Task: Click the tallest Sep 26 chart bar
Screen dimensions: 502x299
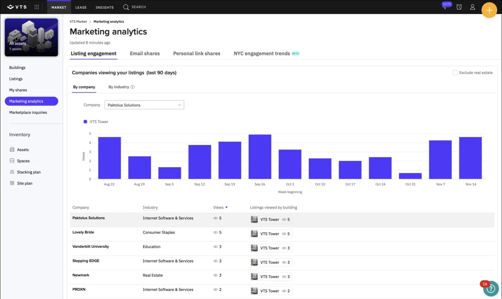Action: [x=260, y=156]
